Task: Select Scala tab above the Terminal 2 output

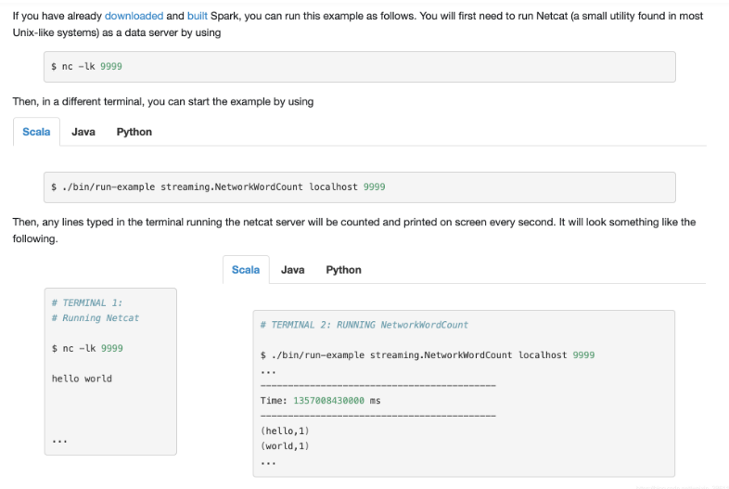Action: [246, 270]
